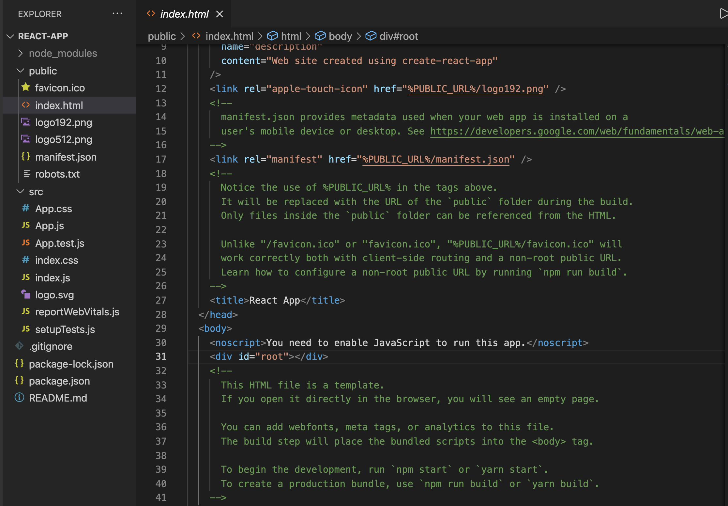Open Explorer more actions ellipsis menu
The height and width of the screenshot is (506, 728).
pyautogui.click(x=117, y=14)
